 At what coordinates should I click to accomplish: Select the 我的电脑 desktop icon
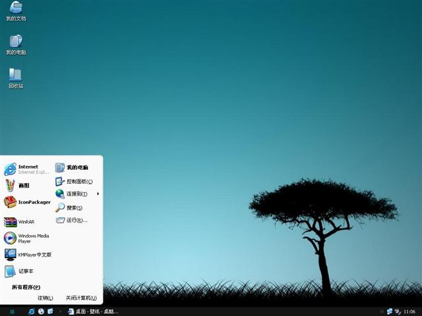pos(16,45)
